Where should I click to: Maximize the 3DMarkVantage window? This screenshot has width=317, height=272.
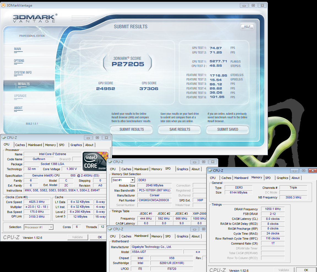(x=253, y=5)
